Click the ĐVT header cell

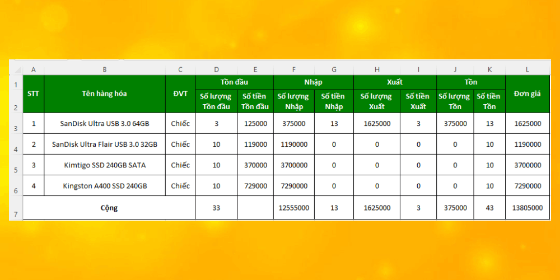180,94
